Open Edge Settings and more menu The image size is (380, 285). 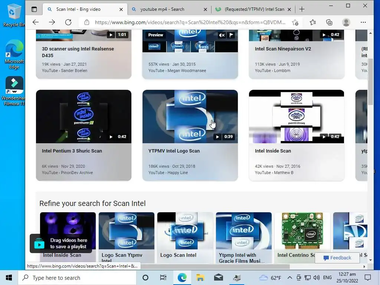point(363,22)
